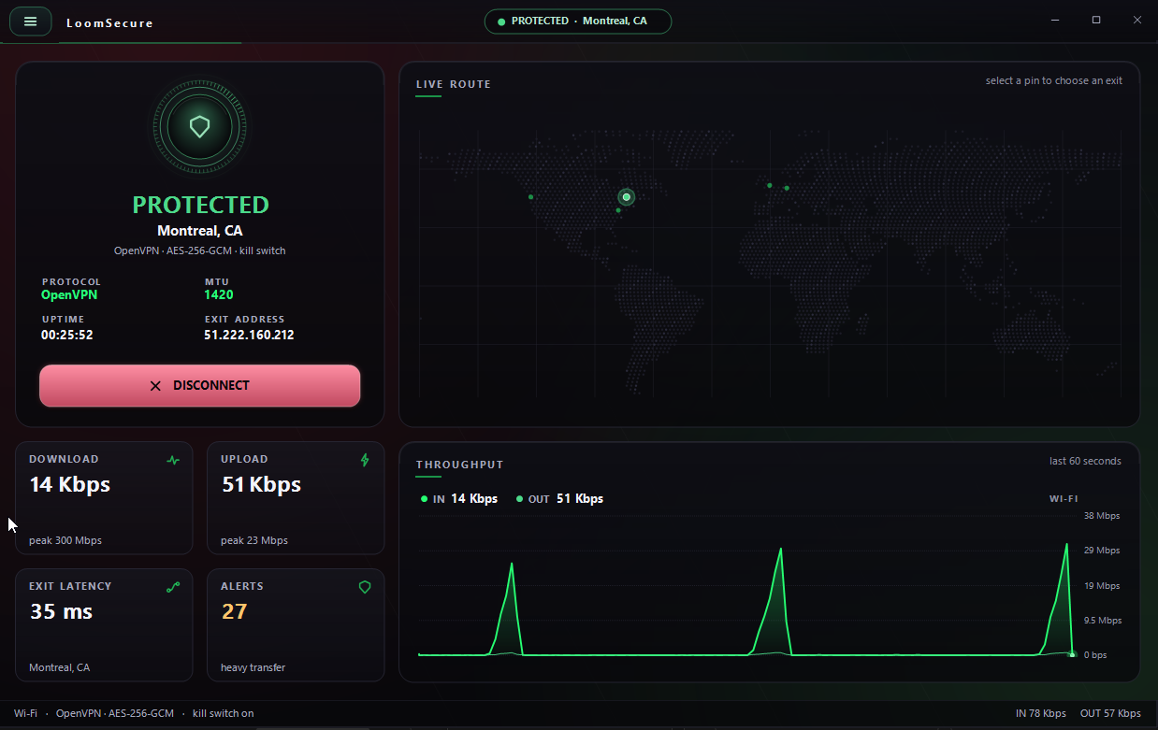Click the PROTECTED · Montreal, CA status pill
The image size is (1158, 730).
[577, 21]
